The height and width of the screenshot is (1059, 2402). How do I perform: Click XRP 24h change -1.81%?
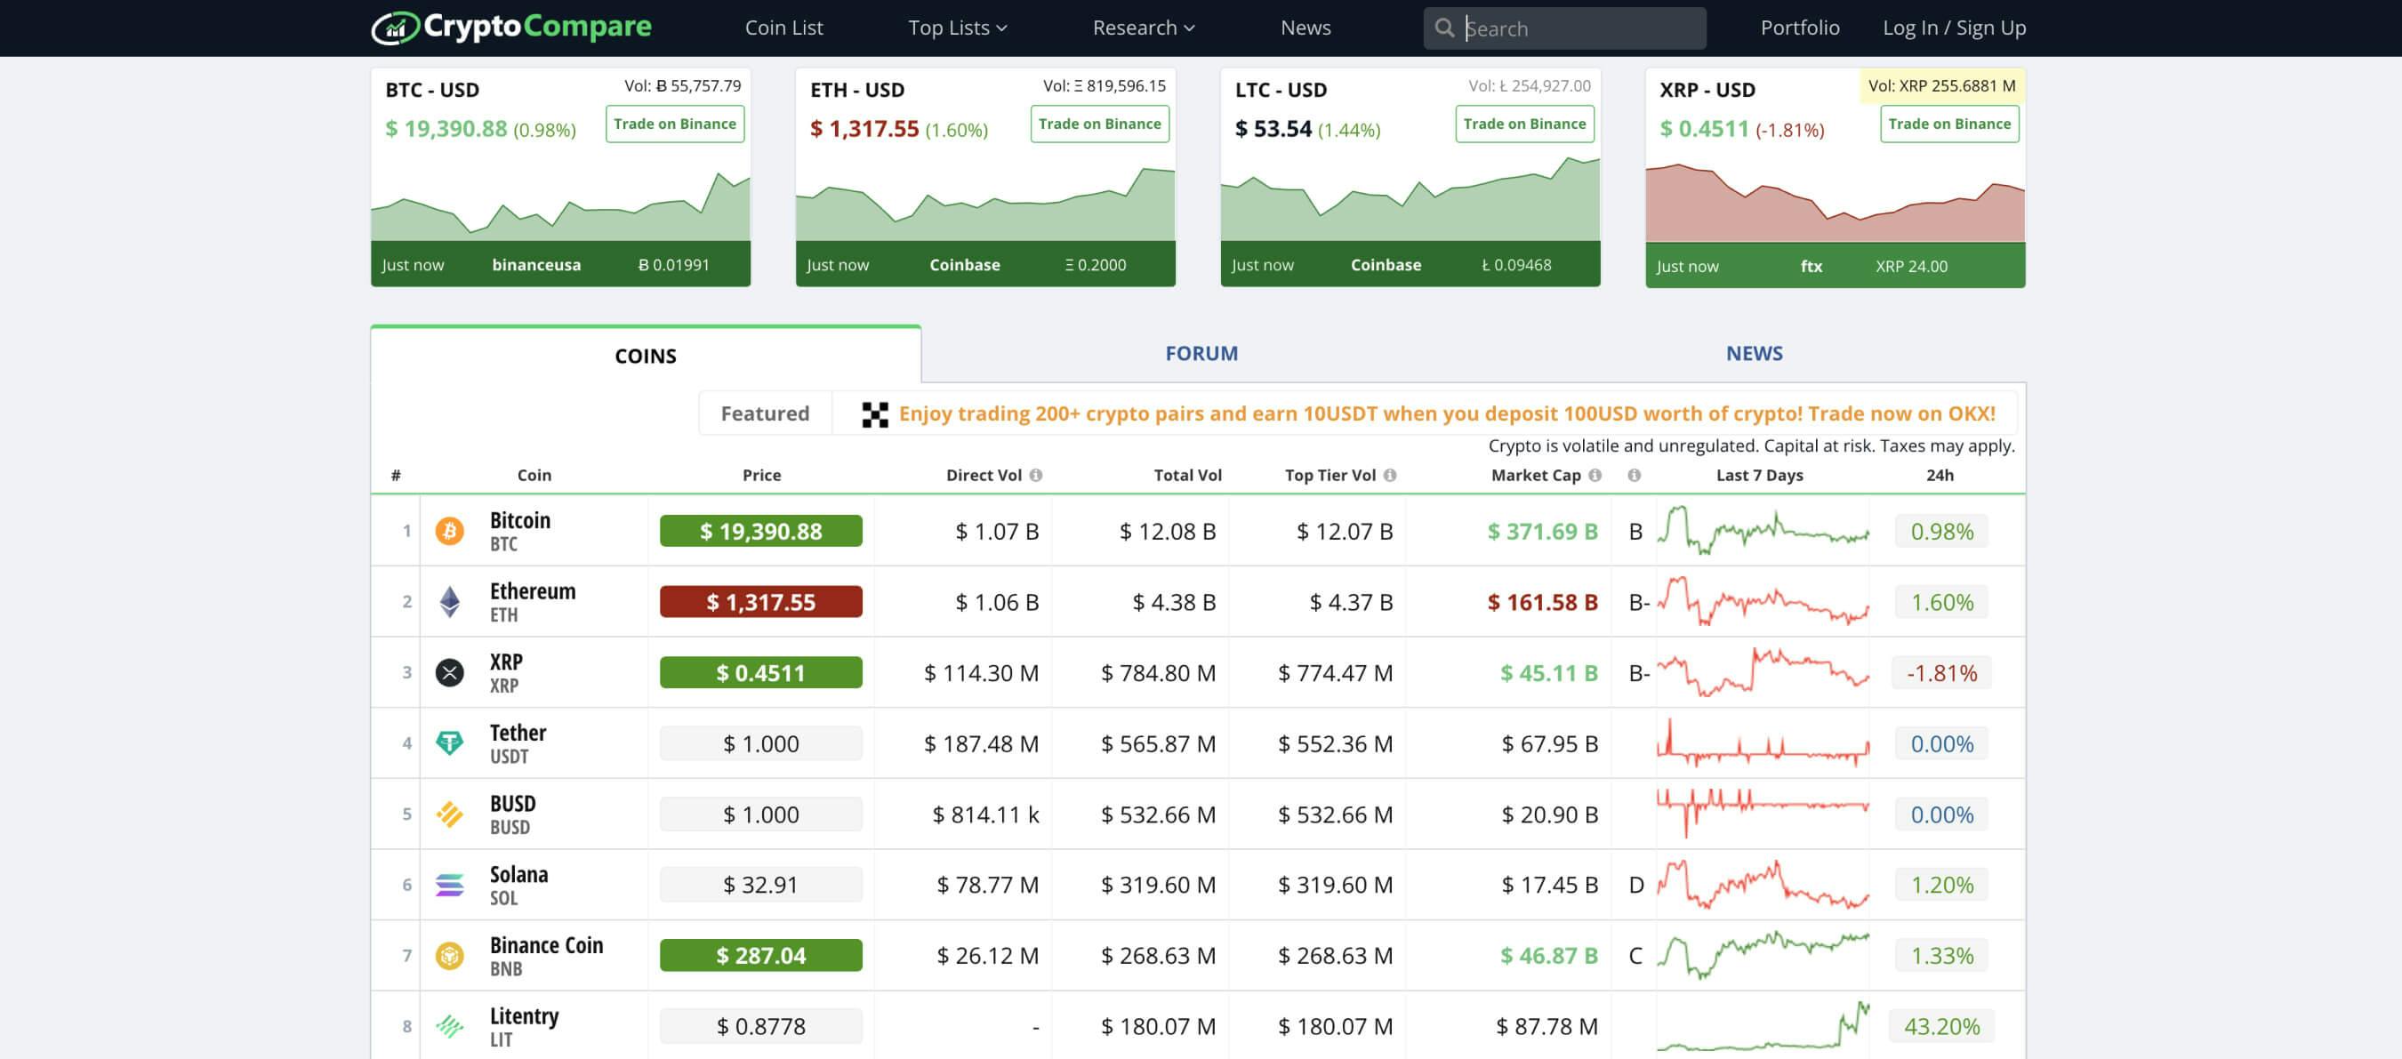click(x=1941, y=673)
